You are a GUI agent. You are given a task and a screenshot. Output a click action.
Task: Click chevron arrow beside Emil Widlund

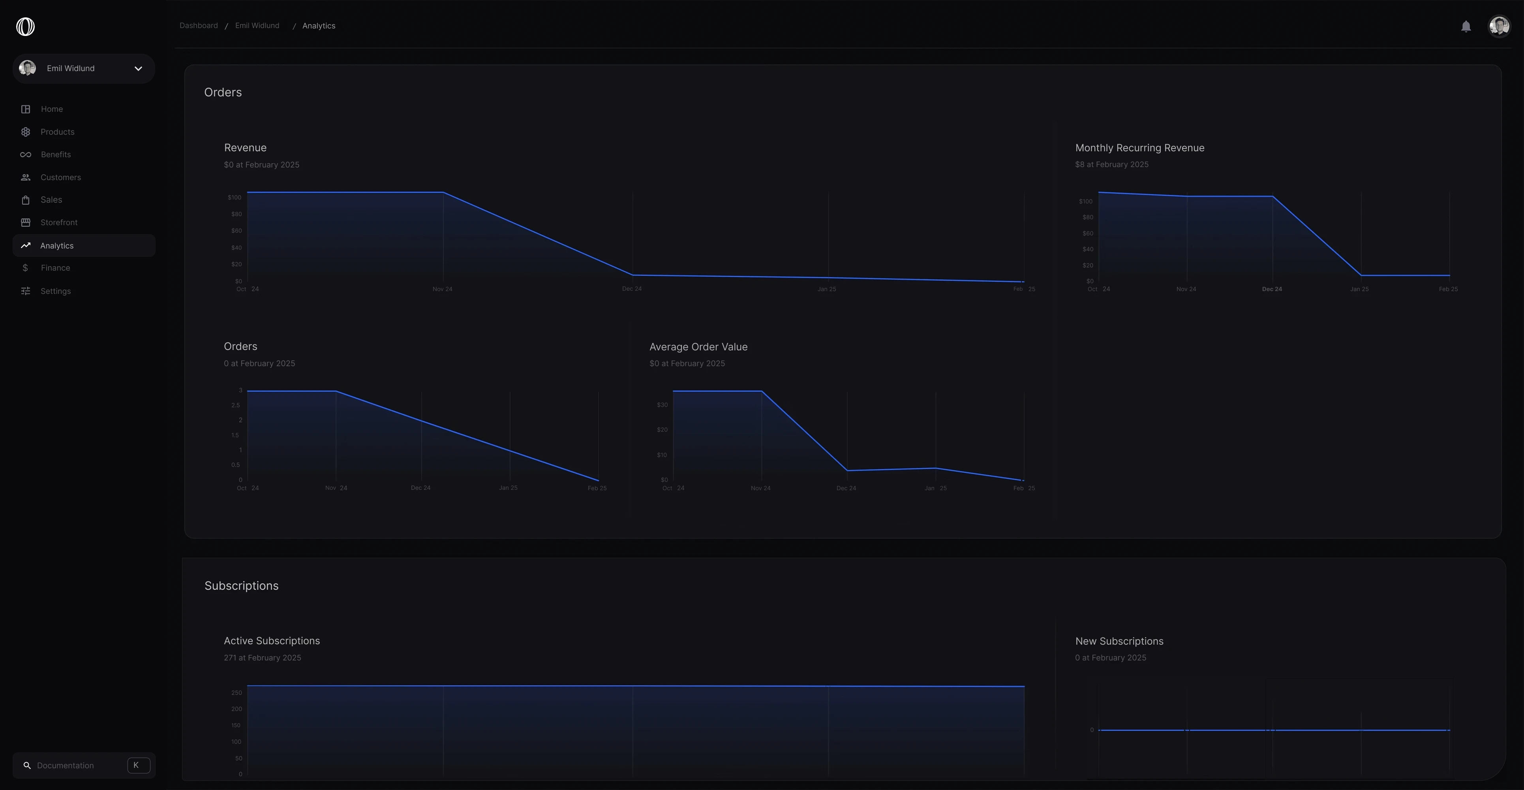pyautogui.click(x=139, y=69)
